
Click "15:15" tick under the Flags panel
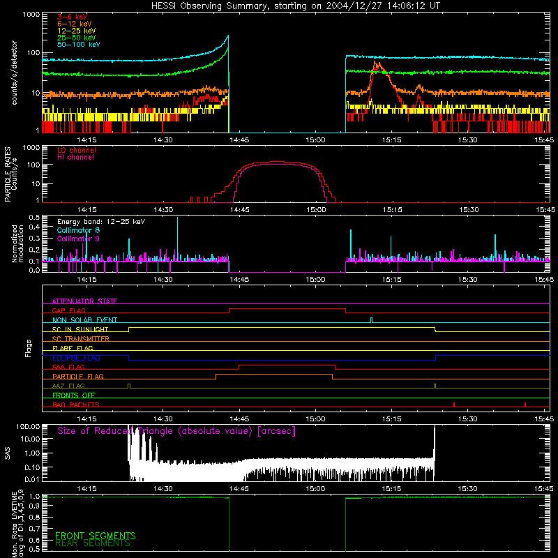pos(391,419)
